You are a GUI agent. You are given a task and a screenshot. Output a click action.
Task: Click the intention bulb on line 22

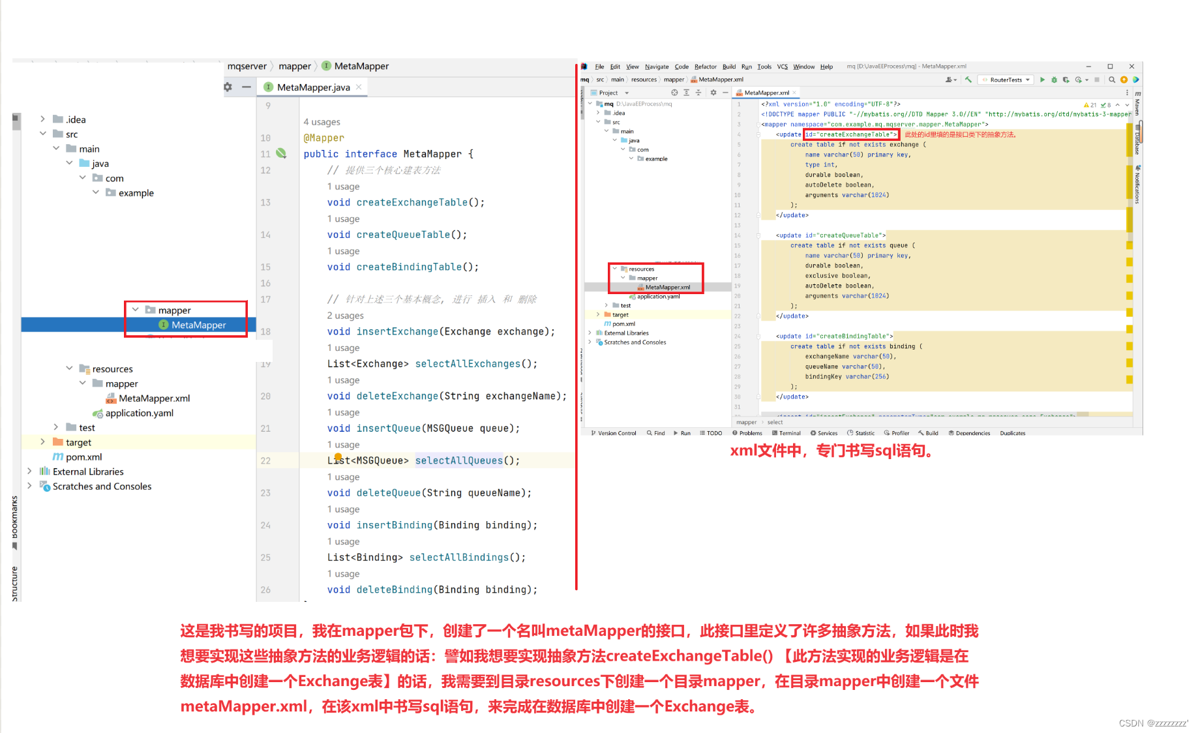[338, 457]
